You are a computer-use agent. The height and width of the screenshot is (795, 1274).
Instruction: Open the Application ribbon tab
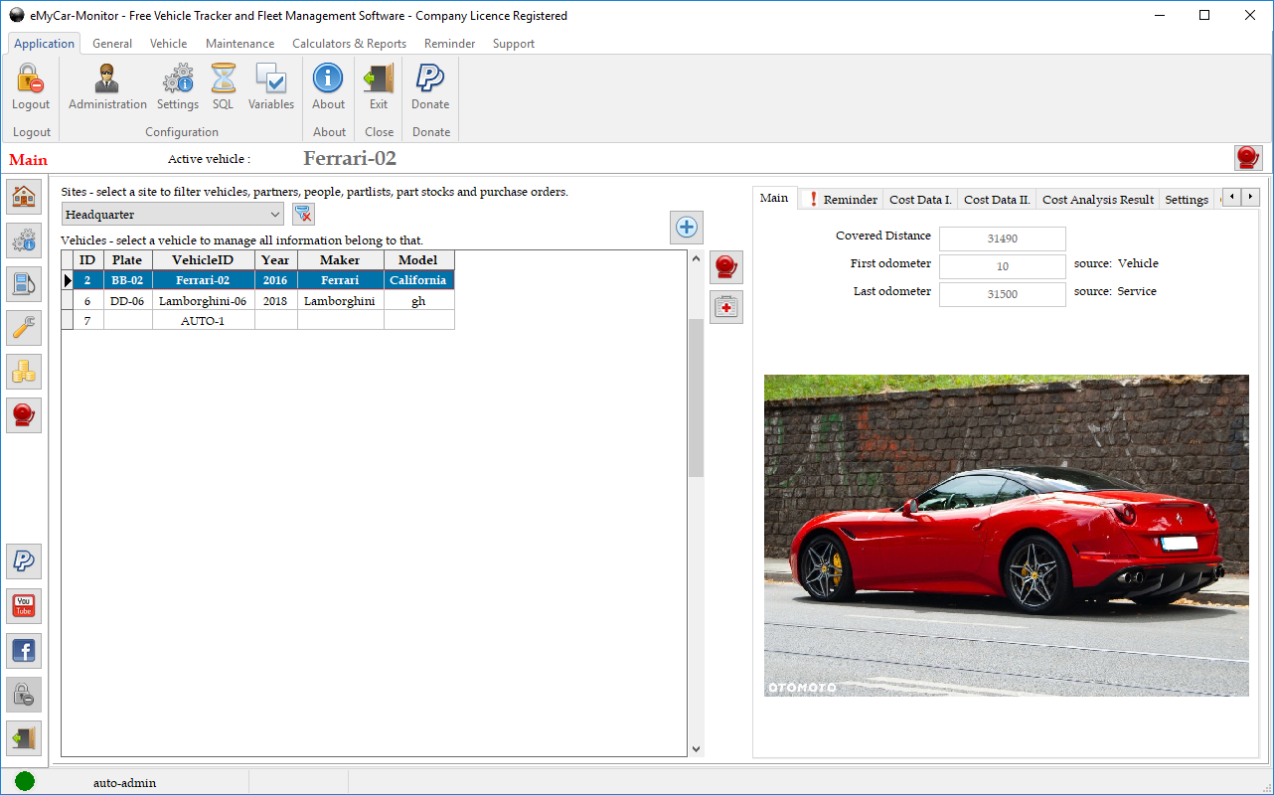click(x=45, y=44)
